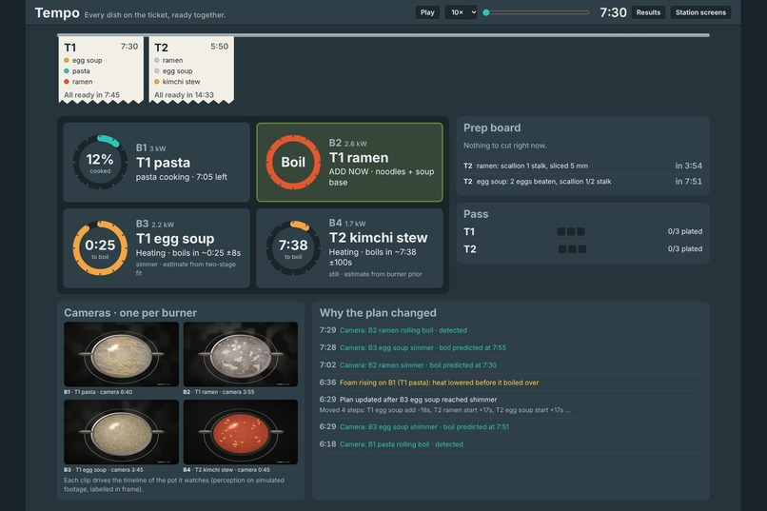Click the B2 Boil status ring
This screenshot has width=767, height=511.
pos(293,163)
